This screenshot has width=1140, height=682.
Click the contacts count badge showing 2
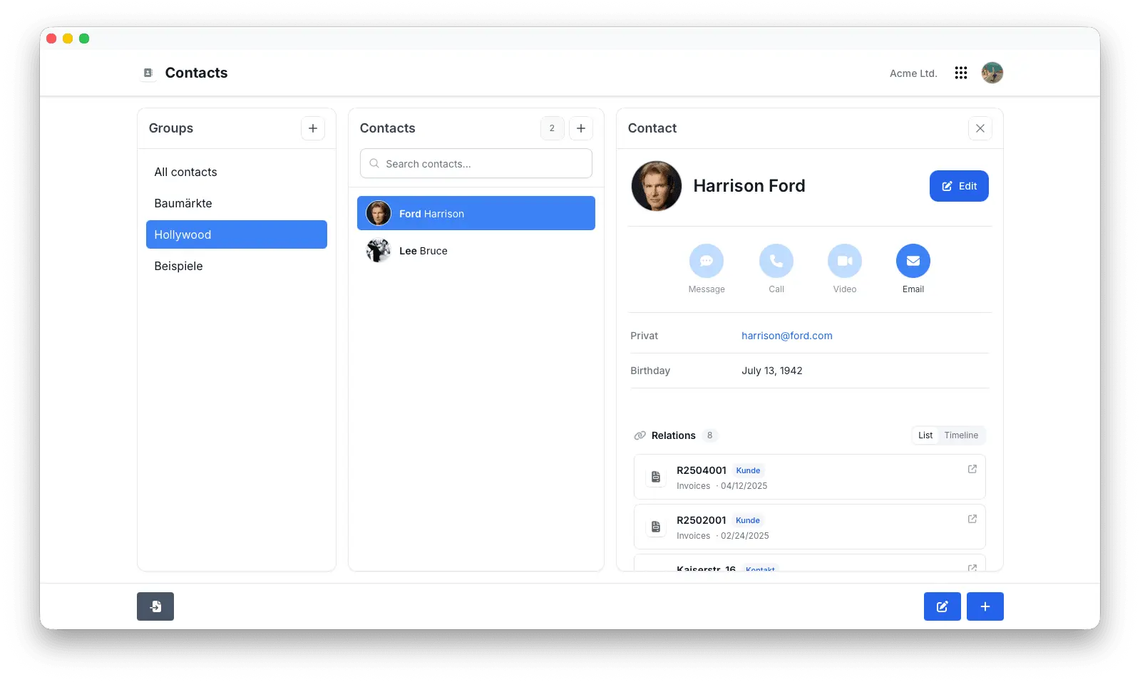click(552, 128)
